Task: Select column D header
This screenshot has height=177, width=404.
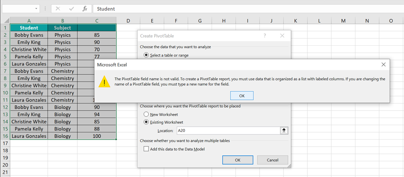Action: 128,21
